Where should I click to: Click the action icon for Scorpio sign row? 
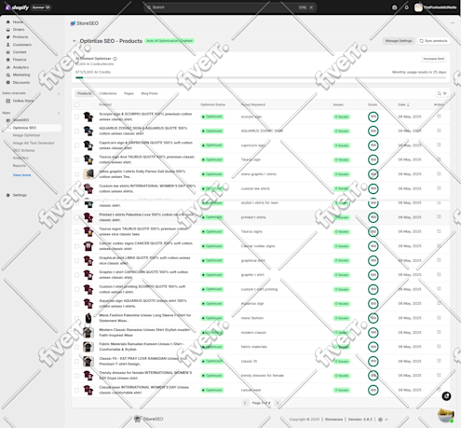(439, 117)
